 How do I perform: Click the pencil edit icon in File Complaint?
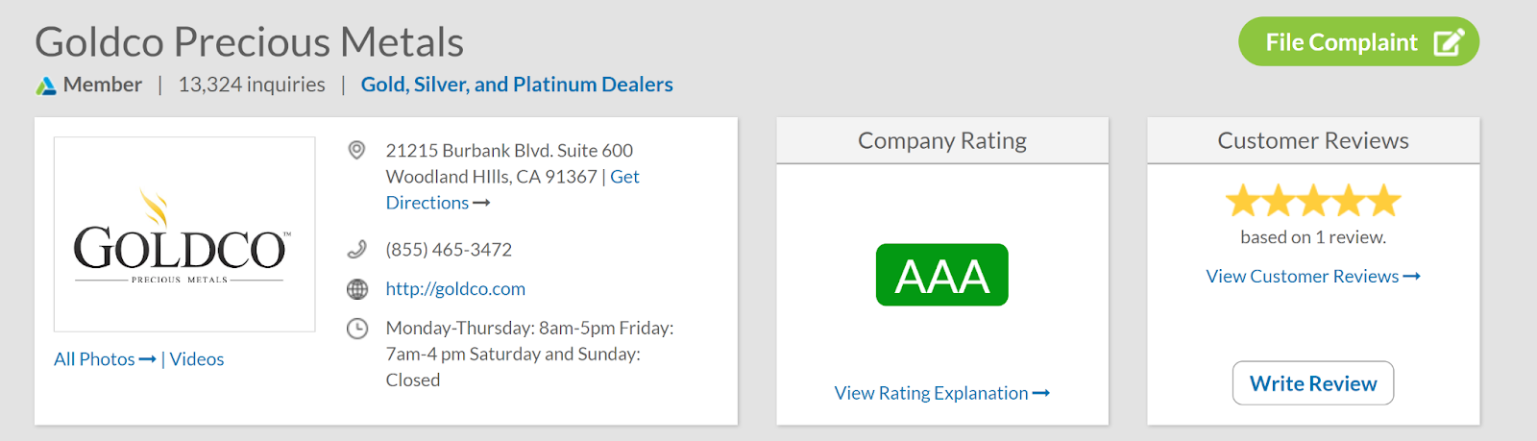[1449, 42]
